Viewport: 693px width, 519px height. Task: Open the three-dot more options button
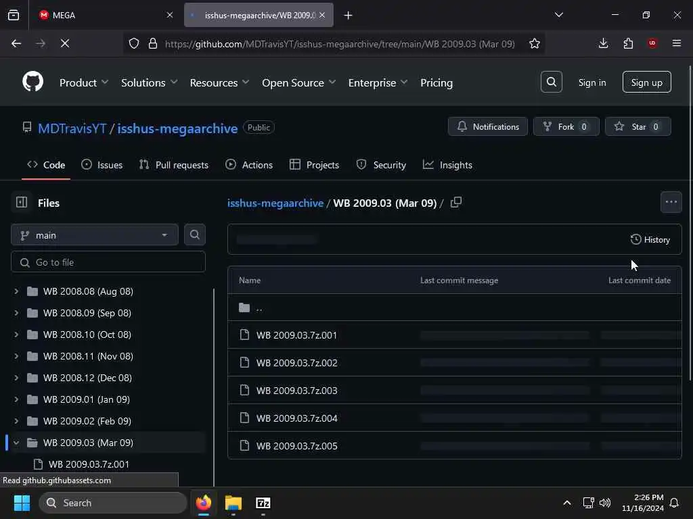pyautogui.click(x=671, y=202)
